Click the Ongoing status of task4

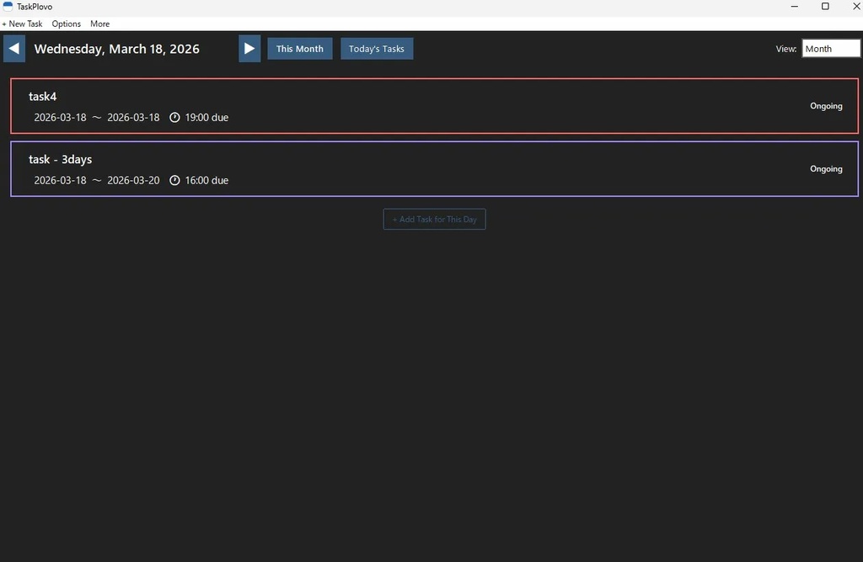(826, 105)
